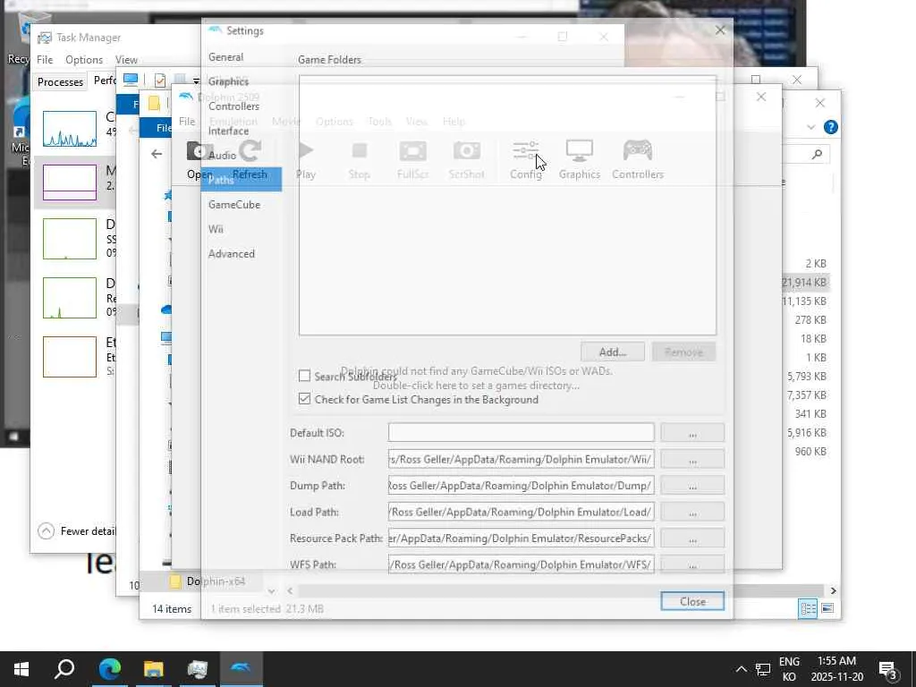Click the taskbar search magnifier

[64, 669]
